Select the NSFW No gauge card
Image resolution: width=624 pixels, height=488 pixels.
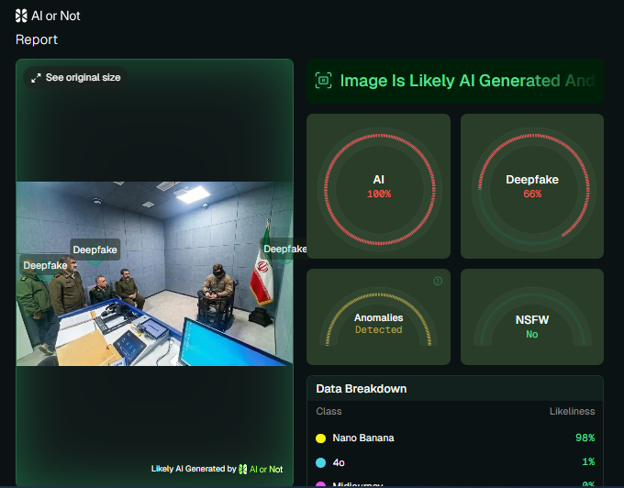[531, 317]
